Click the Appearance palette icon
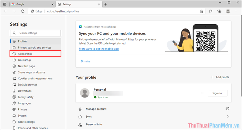This screenshot has height=130, width=242. pos(14,53)
